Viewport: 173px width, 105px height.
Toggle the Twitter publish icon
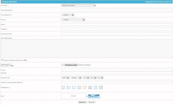coord(74,87)
